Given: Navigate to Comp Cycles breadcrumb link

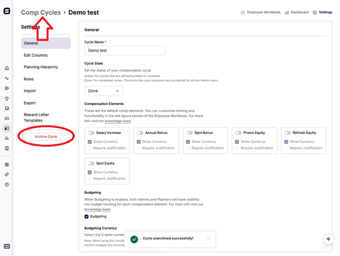Looking at the screenshot, I should click(x=41, y=12).
